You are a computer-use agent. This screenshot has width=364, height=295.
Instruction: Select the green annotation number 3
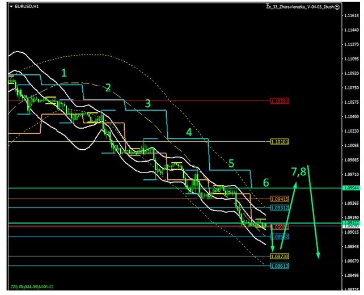tap(147, 103)
